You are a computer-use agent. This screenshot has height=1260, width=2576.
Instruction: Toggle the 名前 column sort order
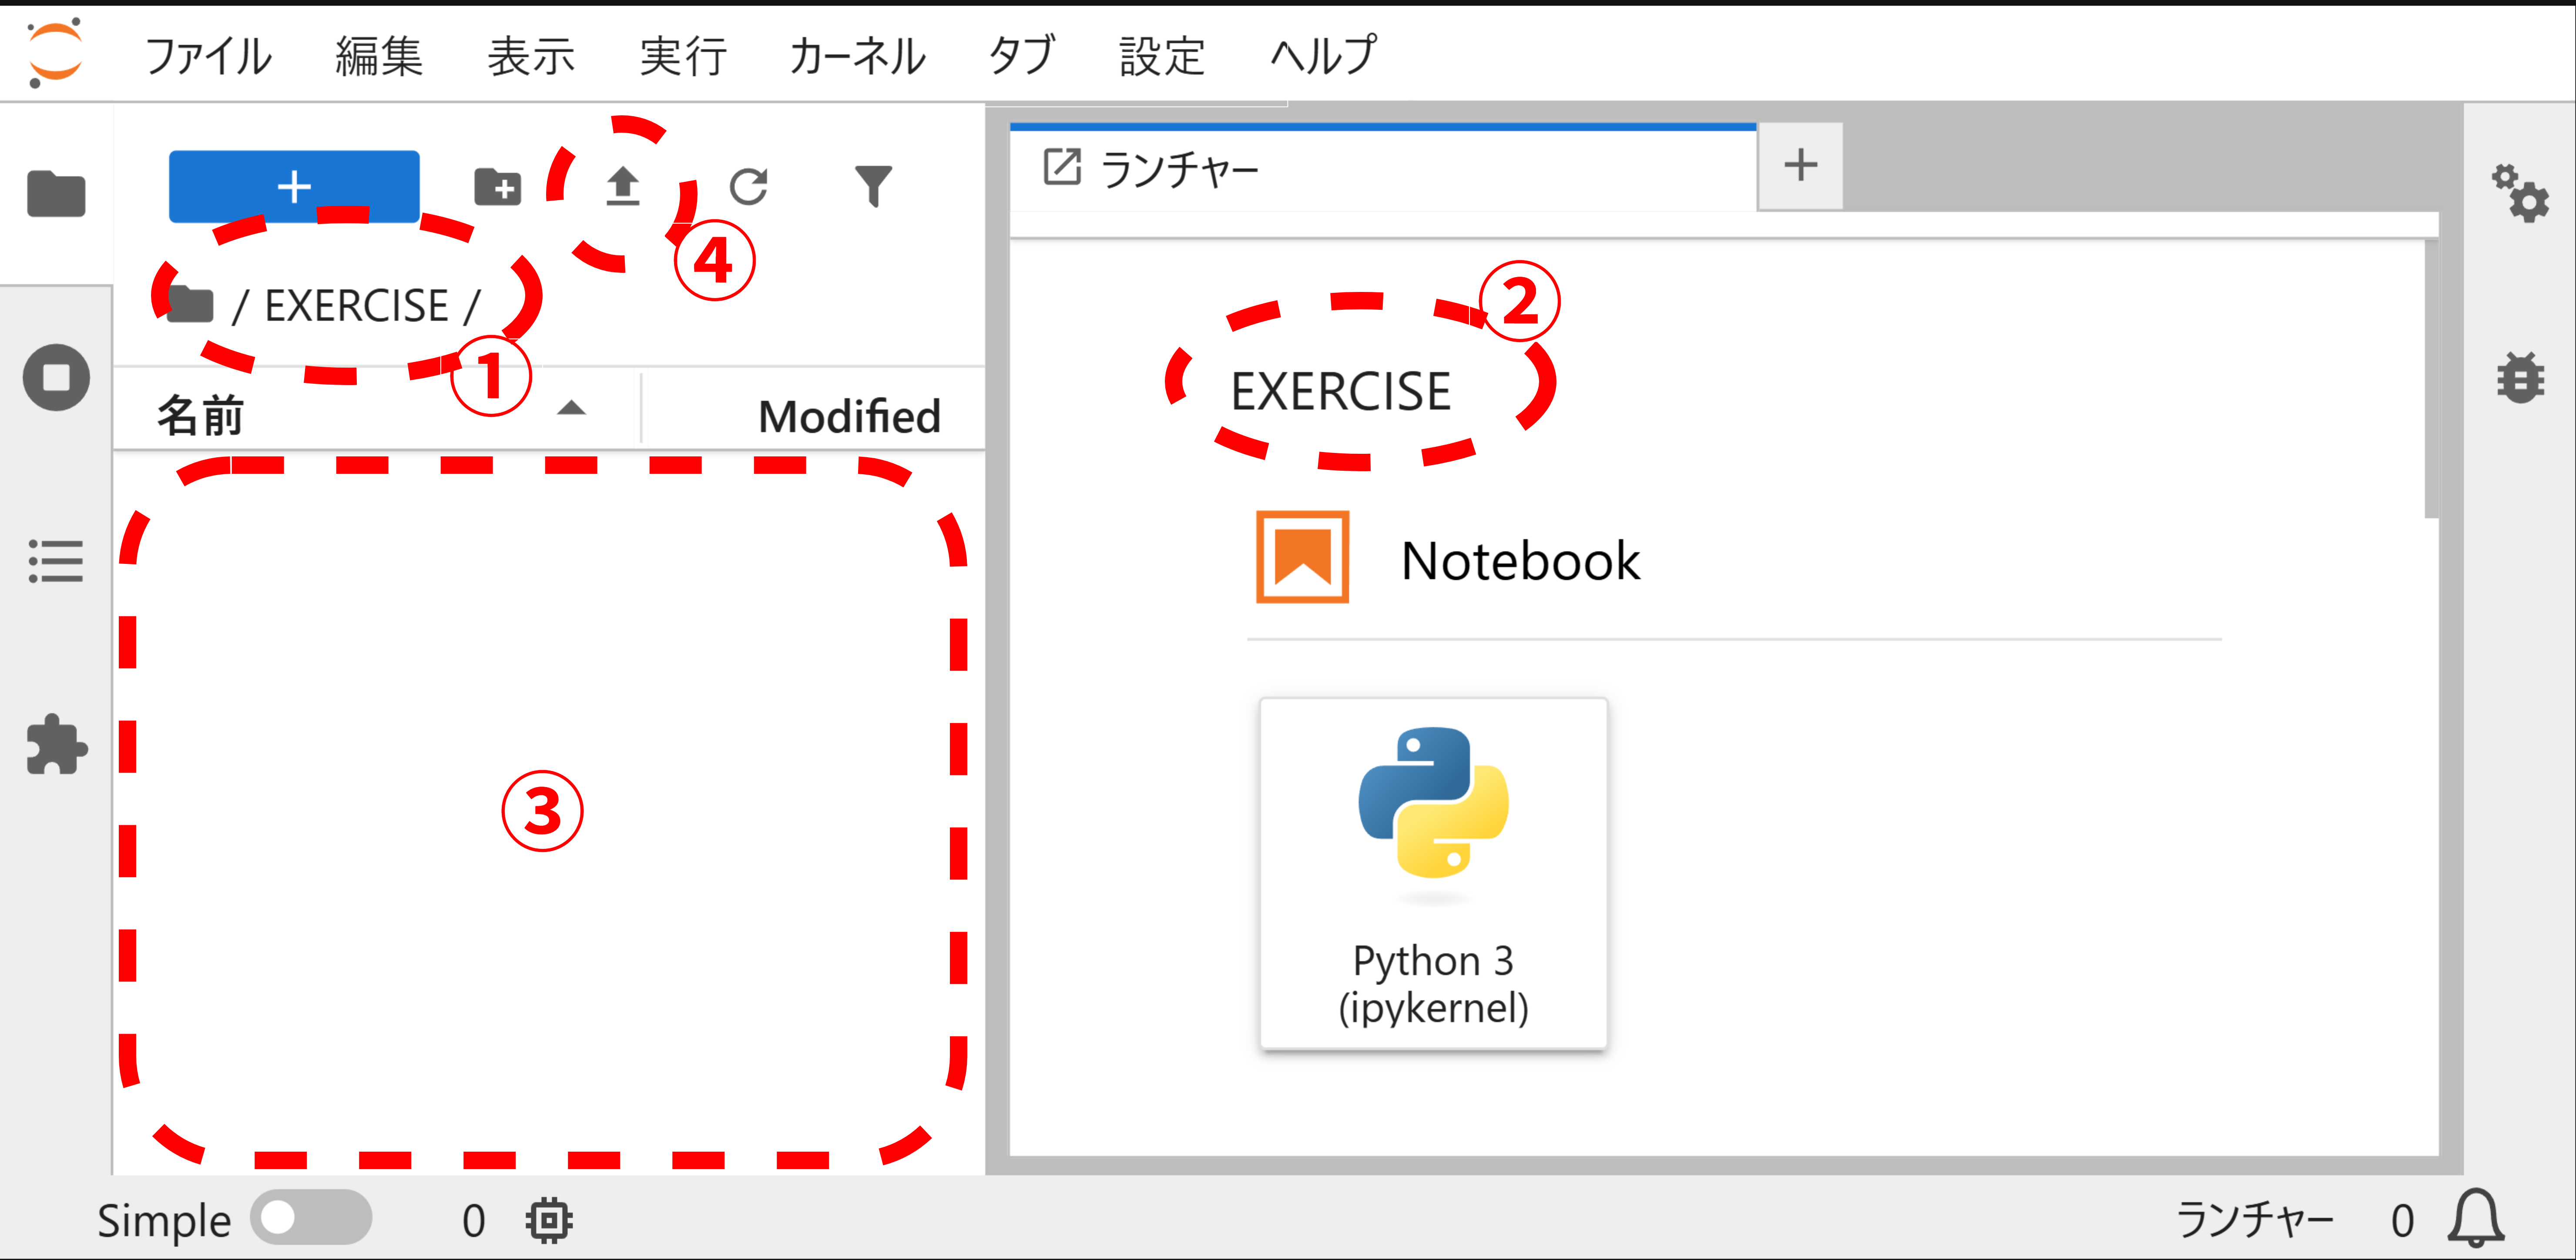tap(570, 408)
